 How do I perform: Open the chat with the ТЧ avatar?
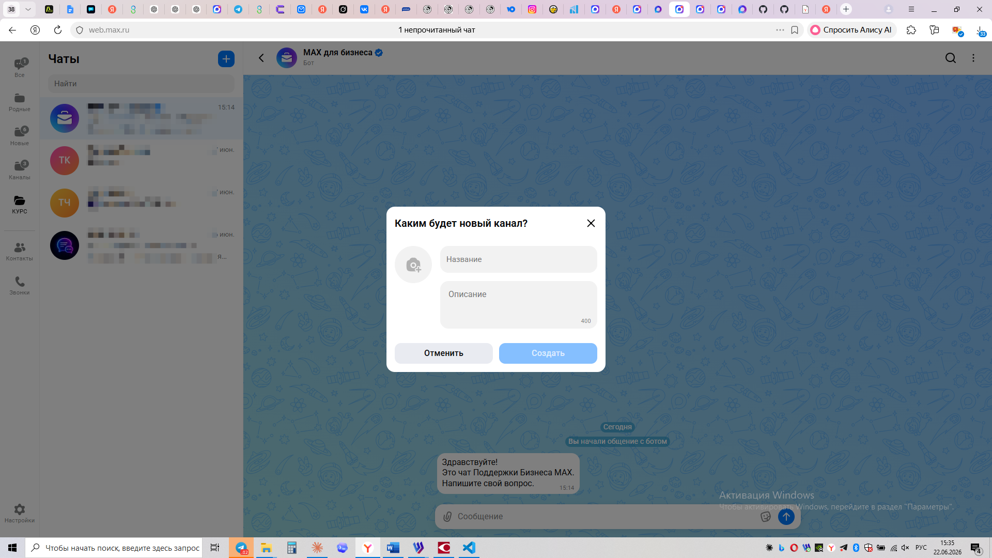coord(141,203)
